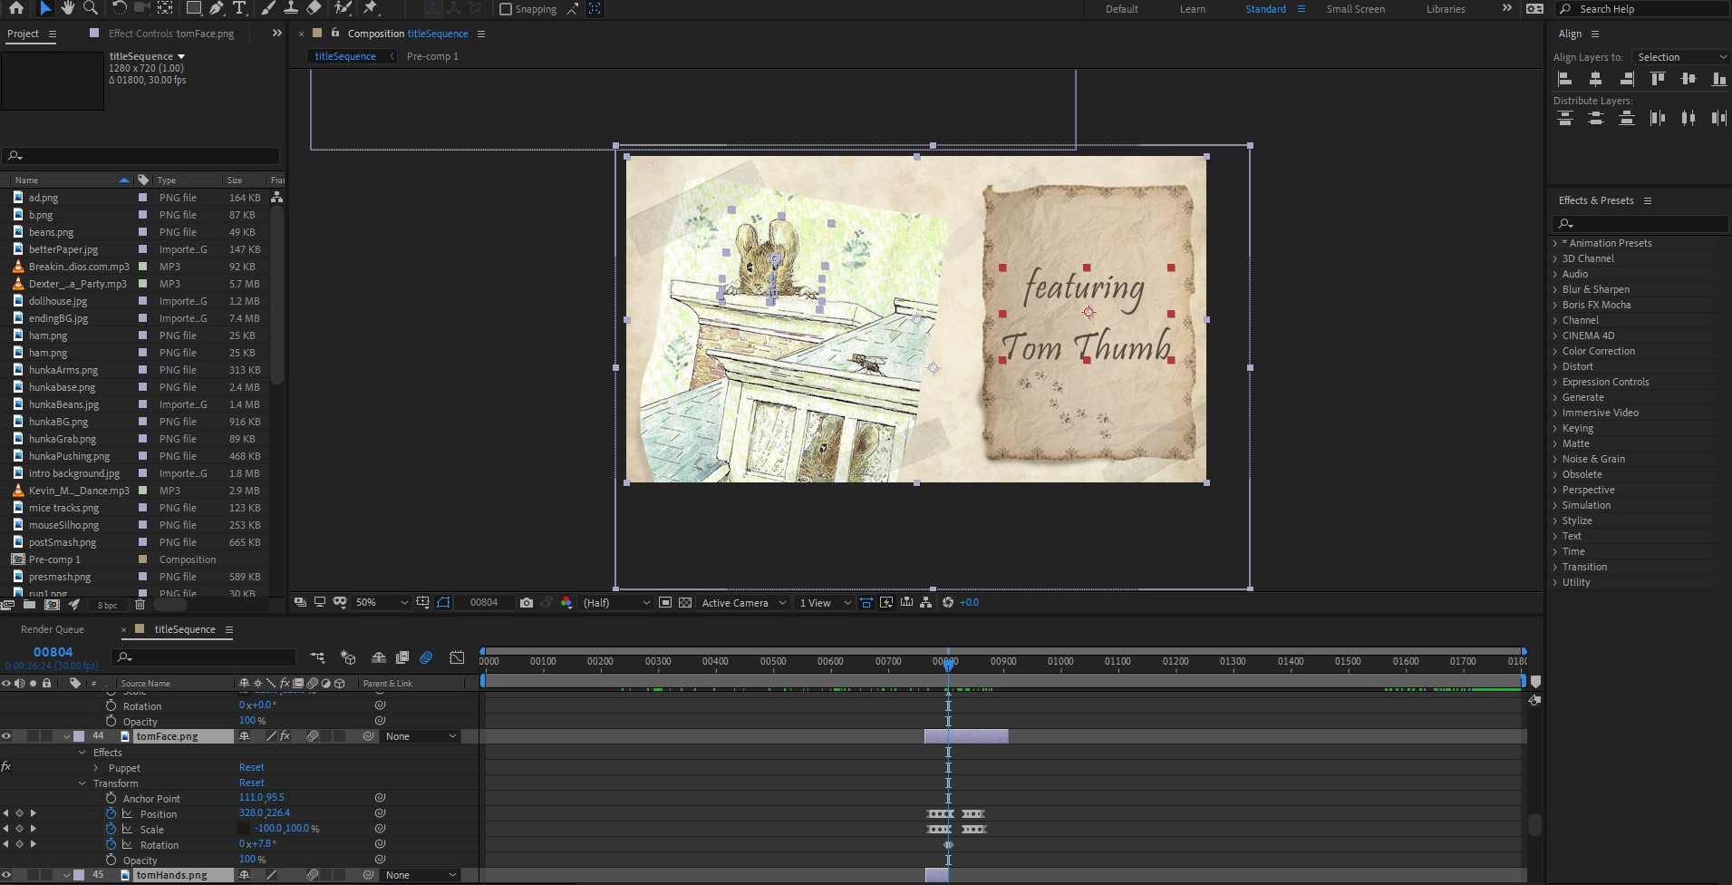Open the 50% magnification dropdown
This screenshot has width=1732, height=885.
(382, 602)
